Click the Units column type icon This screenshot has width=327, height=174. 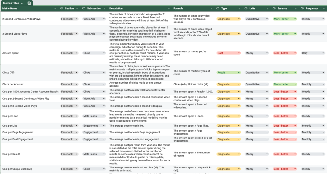pyautogui.click(x=246, y=8)
